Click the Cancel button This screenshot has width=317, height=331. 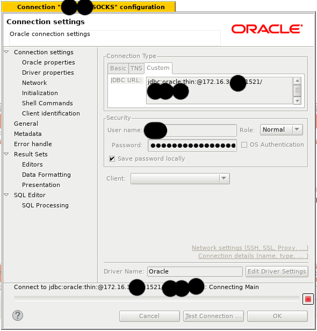149,316
